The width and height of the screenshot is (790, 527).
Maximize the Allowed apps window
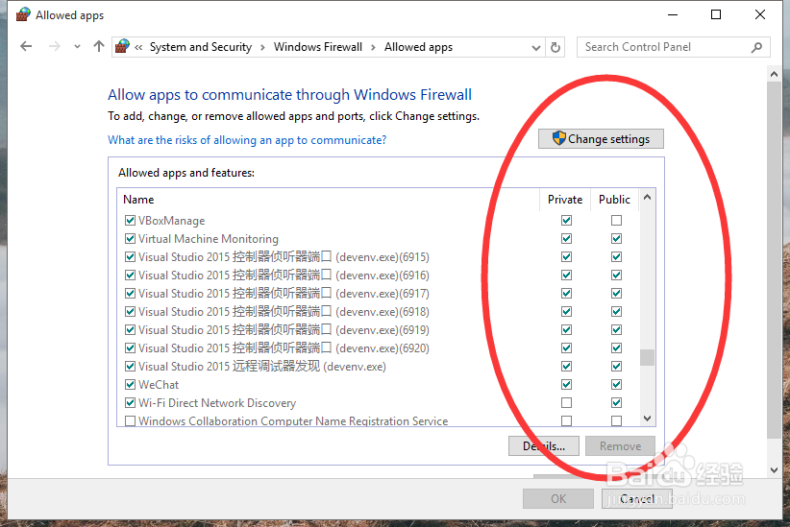715,14
